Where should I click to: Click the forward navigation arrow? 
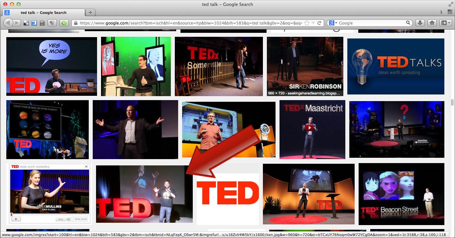pyautogui.click(x=17, y=23)
